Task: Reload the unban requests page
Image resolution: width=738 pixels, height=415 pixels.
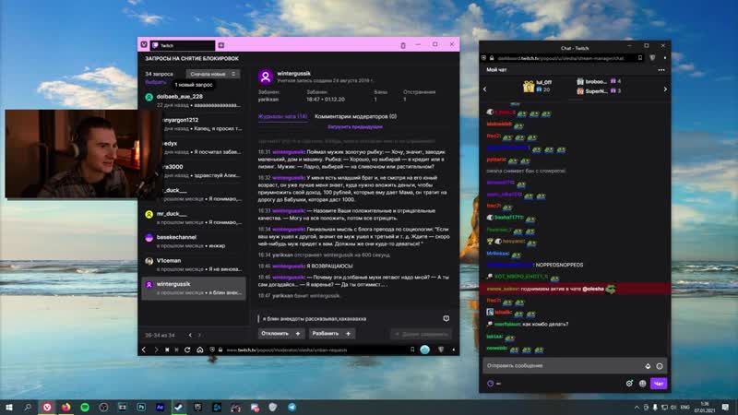Action: coord(187,350)
